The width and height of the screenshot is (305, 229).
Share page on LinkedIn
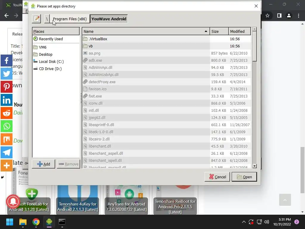[x=7, y=100]
